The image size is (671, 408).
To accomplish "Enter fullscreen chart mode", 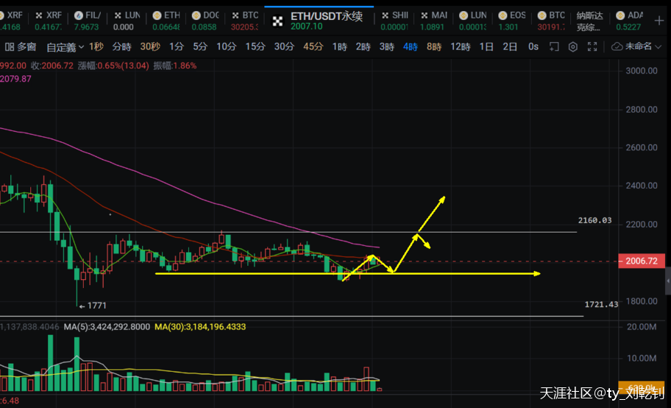I will (x=593, y=47).
